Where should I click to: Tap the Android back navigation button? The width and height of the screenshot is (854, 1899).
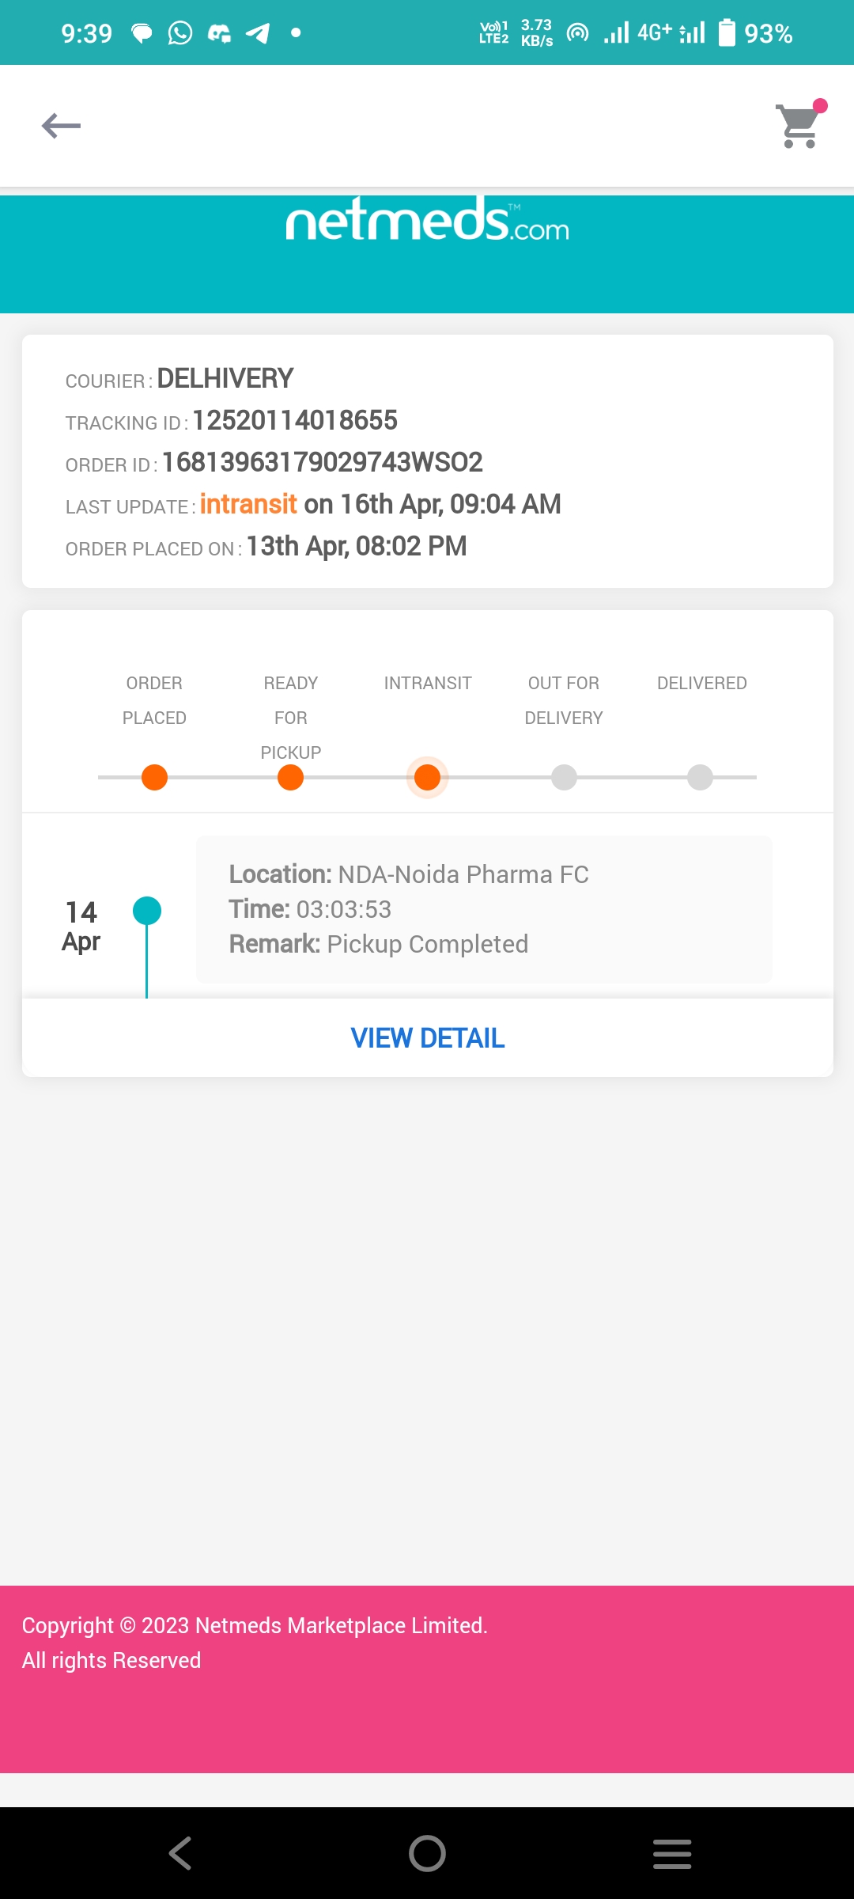(x=180, y=1853)
